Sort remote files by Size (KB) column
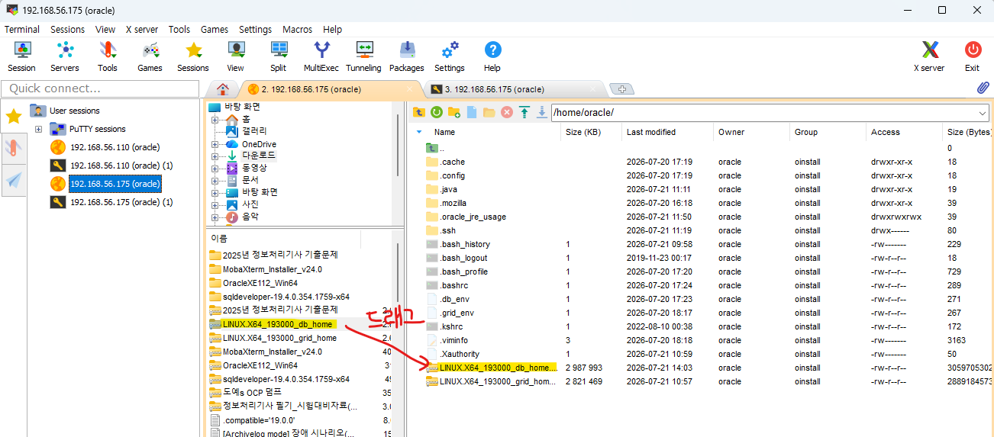Viewport: 994px width, 437px height. click(583, 132)
